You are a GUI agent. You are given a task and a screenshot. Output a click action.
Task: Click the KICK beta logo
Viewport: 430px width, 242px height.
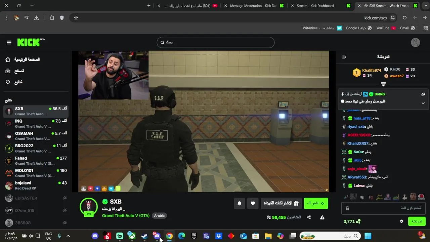[31, 42]
